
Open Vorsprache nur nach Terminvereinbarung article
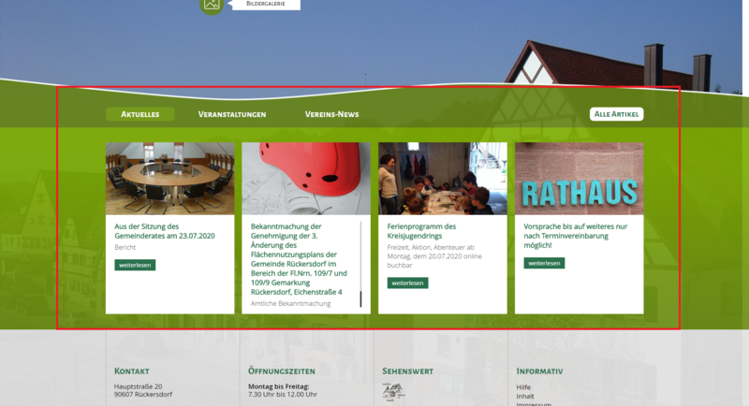coord(576,236)
